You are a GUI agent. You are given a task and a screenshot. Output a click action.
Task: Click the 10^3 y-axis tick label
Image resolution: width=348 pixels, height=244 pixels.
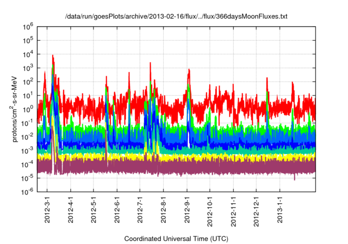pos(29,67)
